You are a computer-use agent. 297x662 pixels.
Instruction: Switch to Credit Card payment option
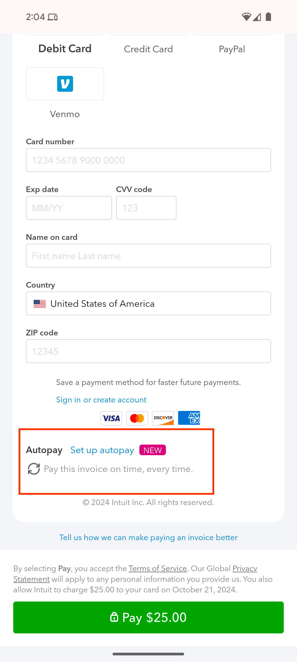pyautogui.click(x=148, y=49)
